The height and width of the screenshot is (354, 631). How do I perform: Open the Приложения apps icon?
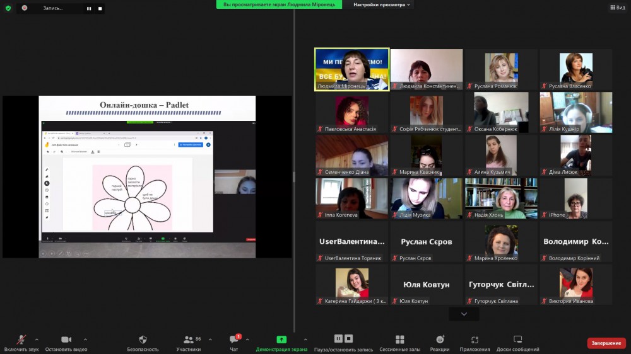pyautogui.click(x=475, y=340)
